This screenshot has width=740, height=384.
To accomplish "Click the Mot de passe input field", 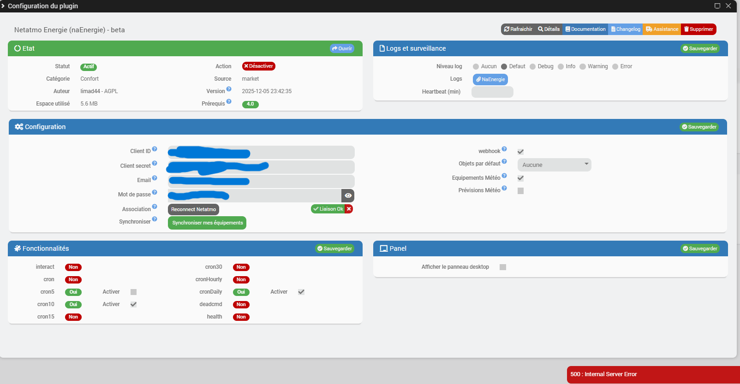I will tap(255, 195).
